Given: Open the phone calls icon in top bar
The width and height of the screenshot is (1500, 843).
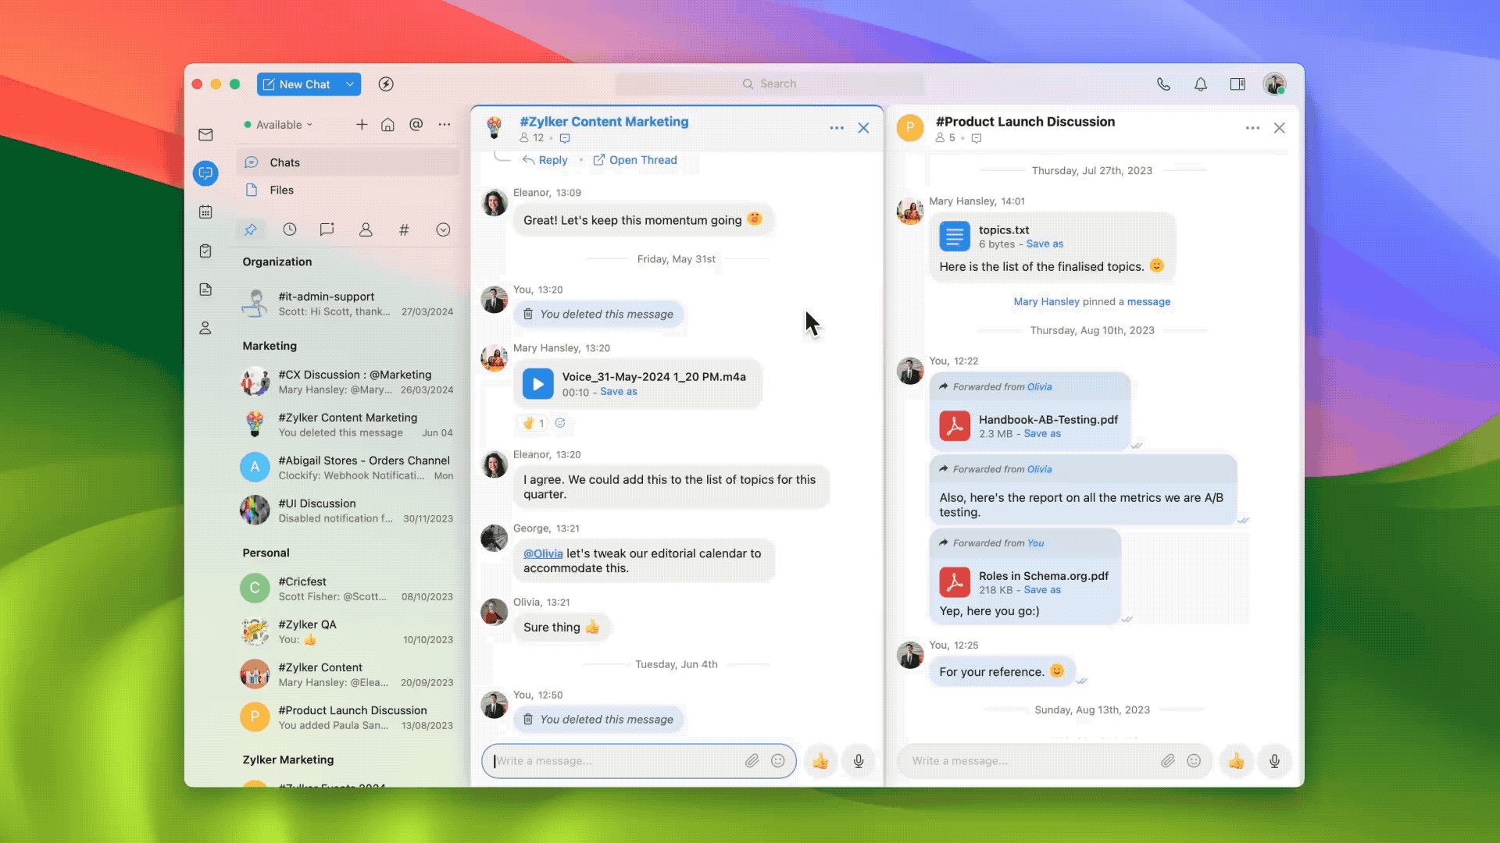Looking at the screenshot, I should 1163,84.
